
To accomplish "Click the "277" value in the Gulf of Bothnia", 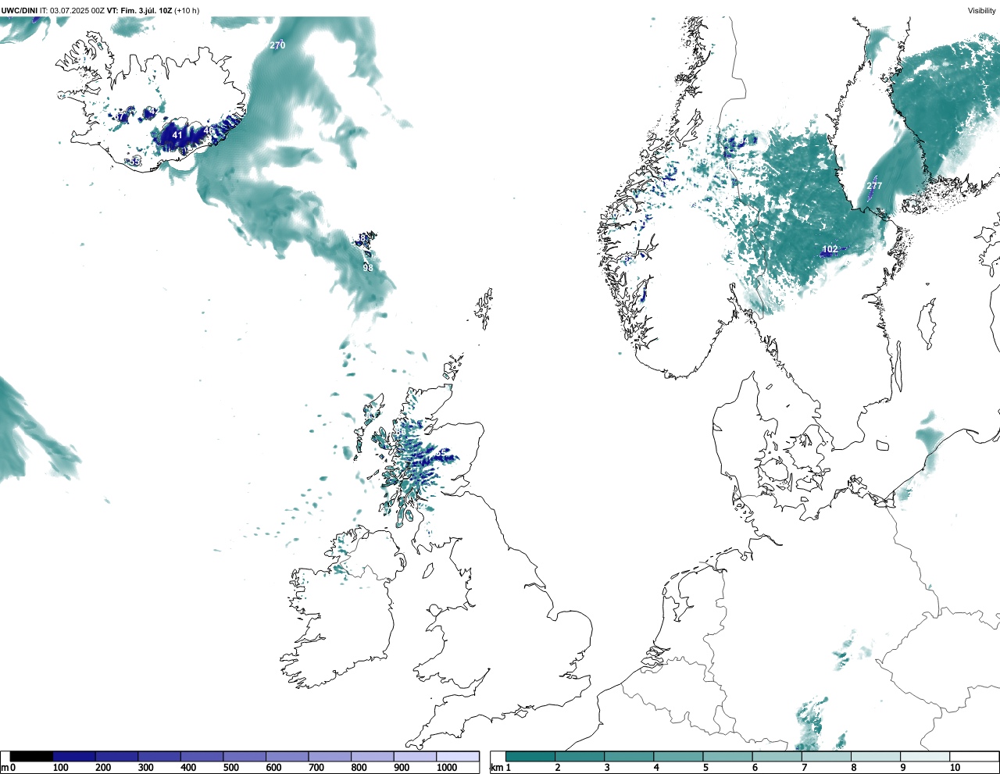I will coord(874,186).
